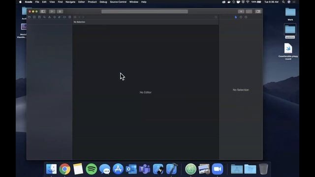This screenshot has height=177, width=315.
Task: Open Notes from the Dock
Action: coord(78,169)
